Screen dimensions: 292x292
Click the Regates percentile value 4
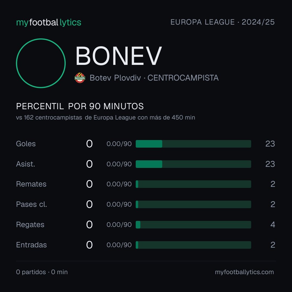pos(273,225)
